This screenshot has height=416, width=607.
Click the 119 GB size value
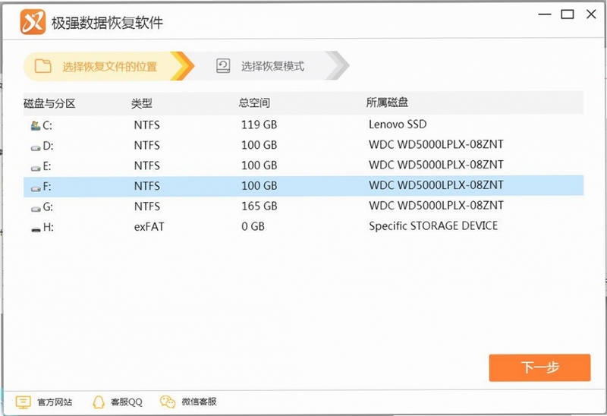pyautogui.click(x=259, y=124)
